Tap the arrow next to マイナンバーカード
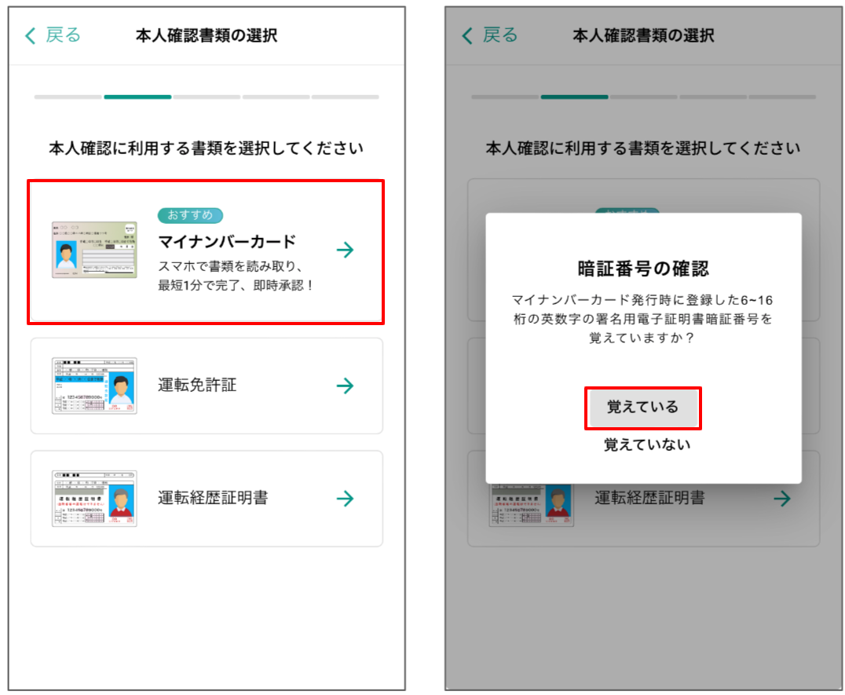Screen dimensions: 845x695 coord(346,250)
